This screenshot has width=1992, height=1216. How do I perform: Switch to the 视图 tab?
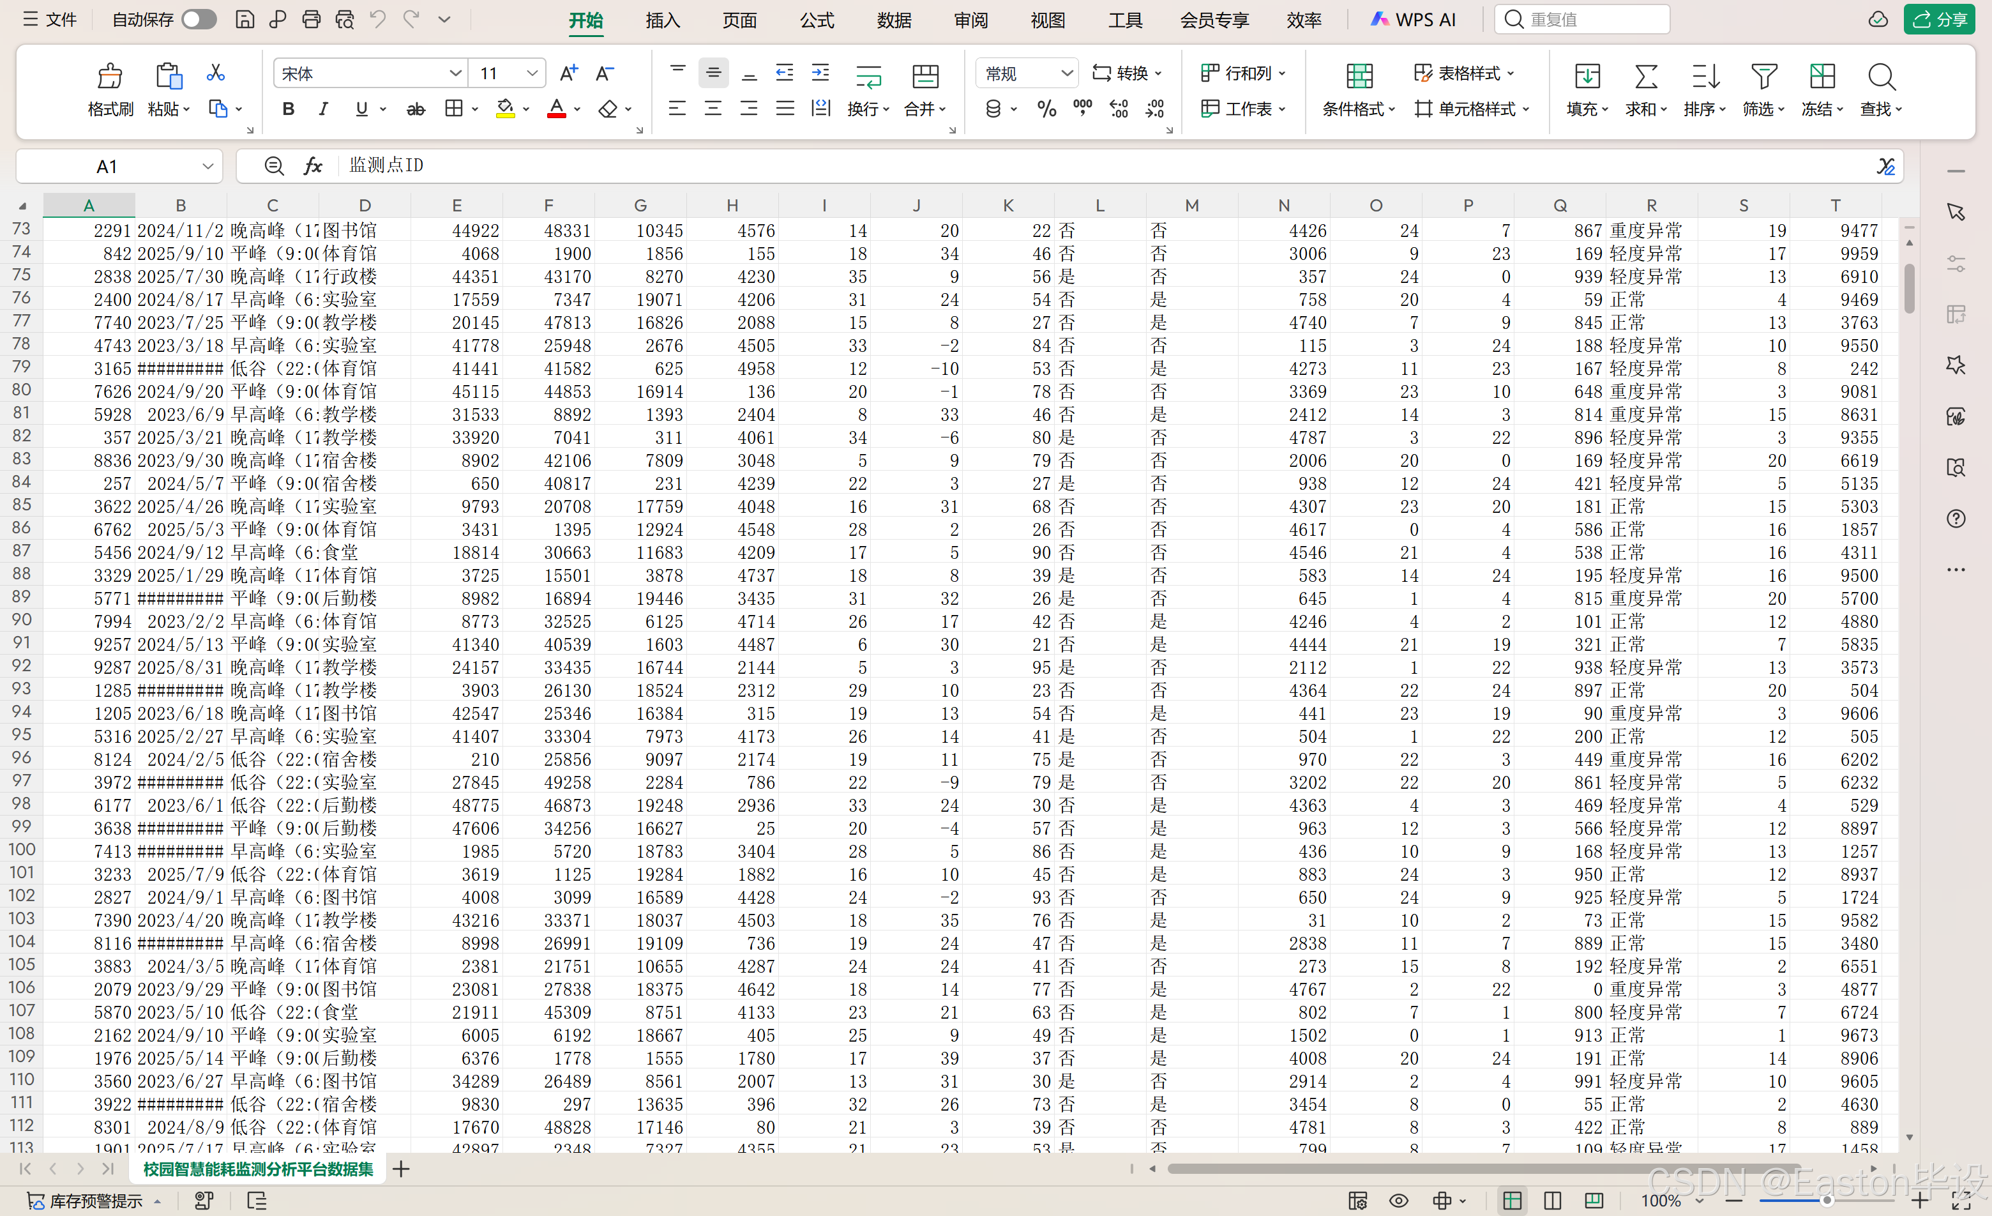coord(1048,20)
